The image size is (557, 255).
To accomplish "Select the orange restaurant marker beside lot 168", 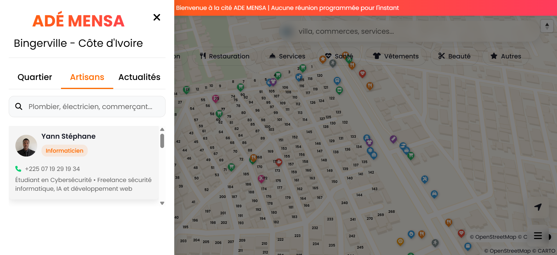I will (x=253, y=158).
